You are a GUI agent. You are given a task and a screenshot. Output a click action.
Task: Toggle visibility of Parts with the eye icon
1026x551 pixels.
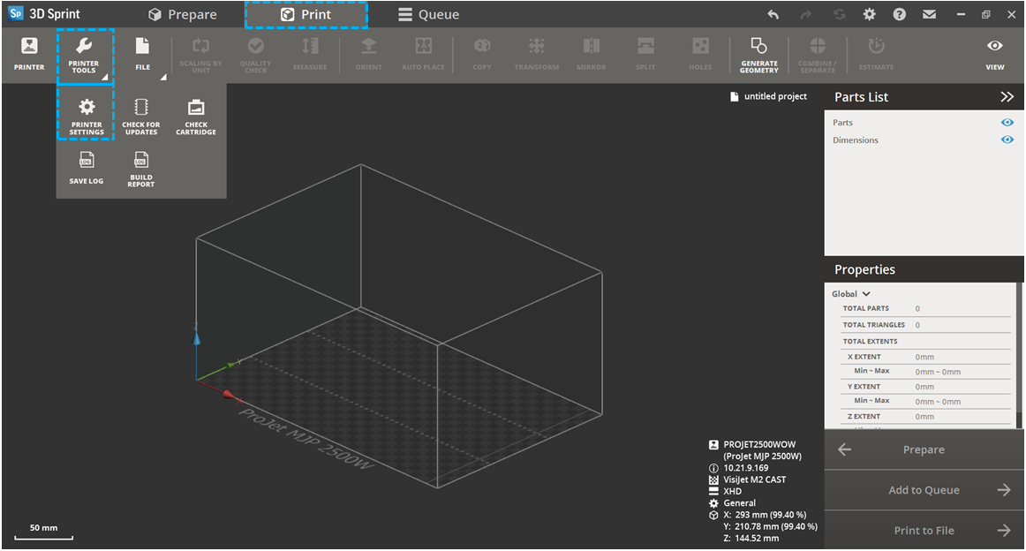click(x=1007, y=123)
